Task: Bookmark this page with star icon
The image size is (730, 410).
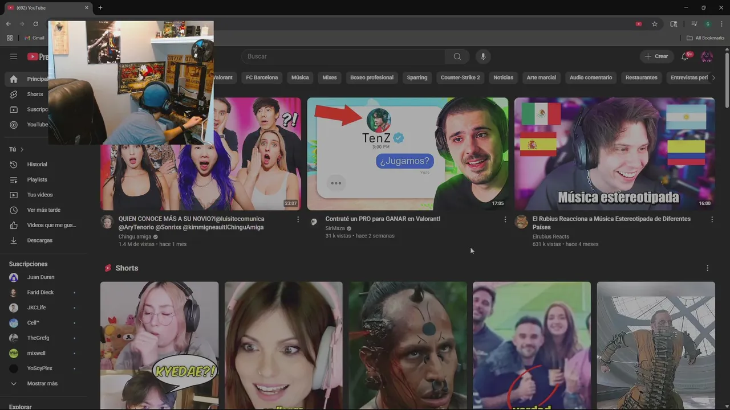Action: (655, 24)
